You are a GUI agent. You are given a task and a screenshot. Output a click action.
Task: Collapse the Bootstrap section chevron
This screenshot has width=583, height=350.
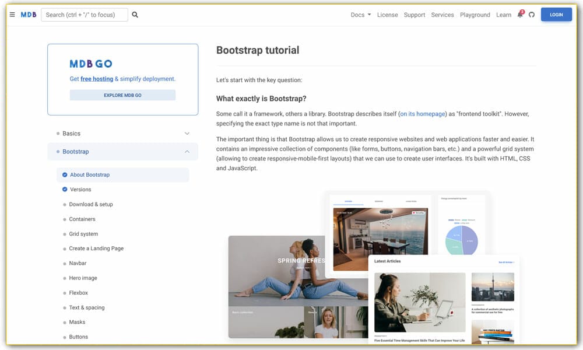[187, 152]
